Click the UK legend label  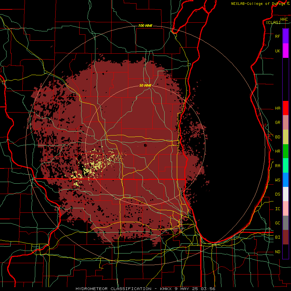[277, 51]
